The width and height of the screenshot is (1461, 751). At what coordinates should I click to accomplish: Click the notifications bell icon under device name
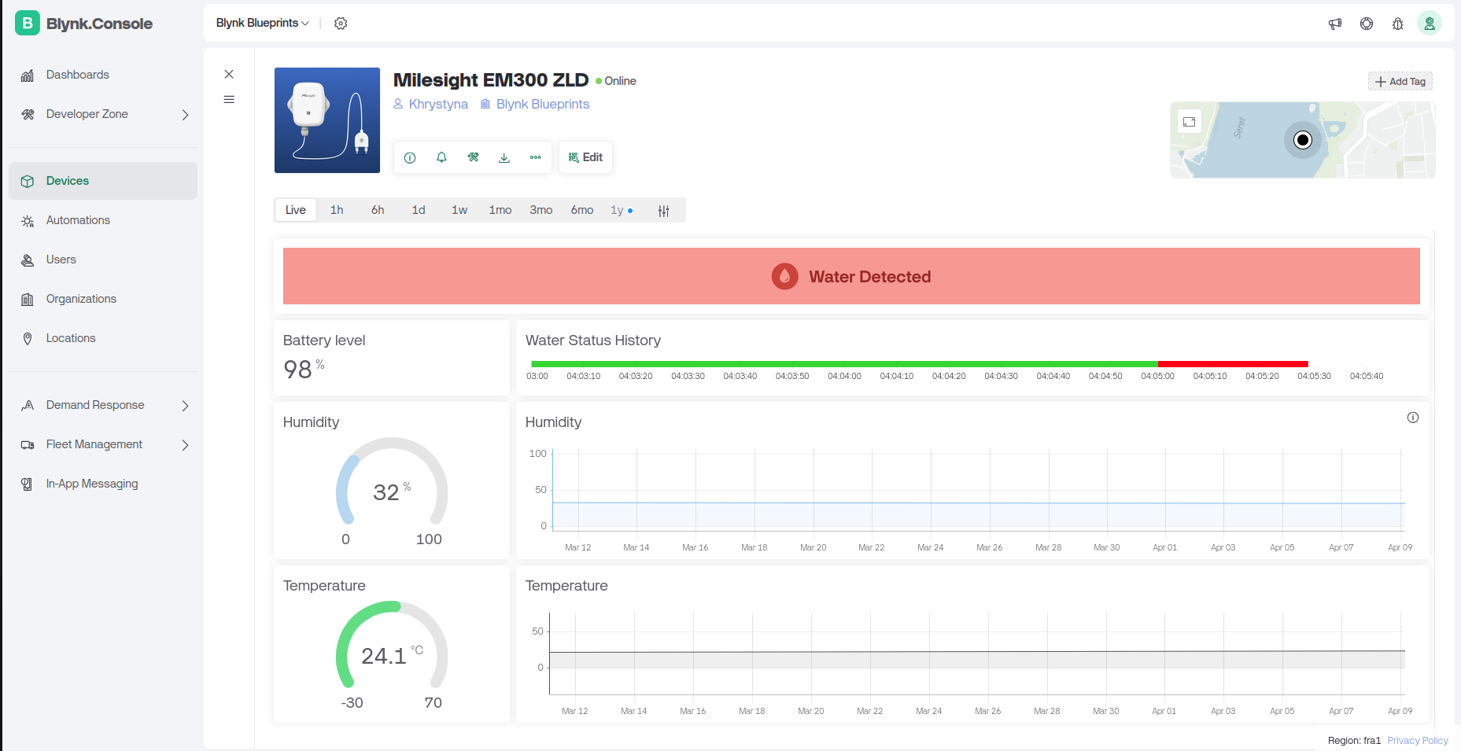click(441, 157)
